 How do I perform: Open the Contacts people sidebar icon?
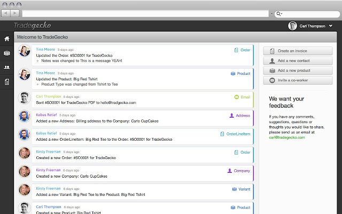(7, 67)
